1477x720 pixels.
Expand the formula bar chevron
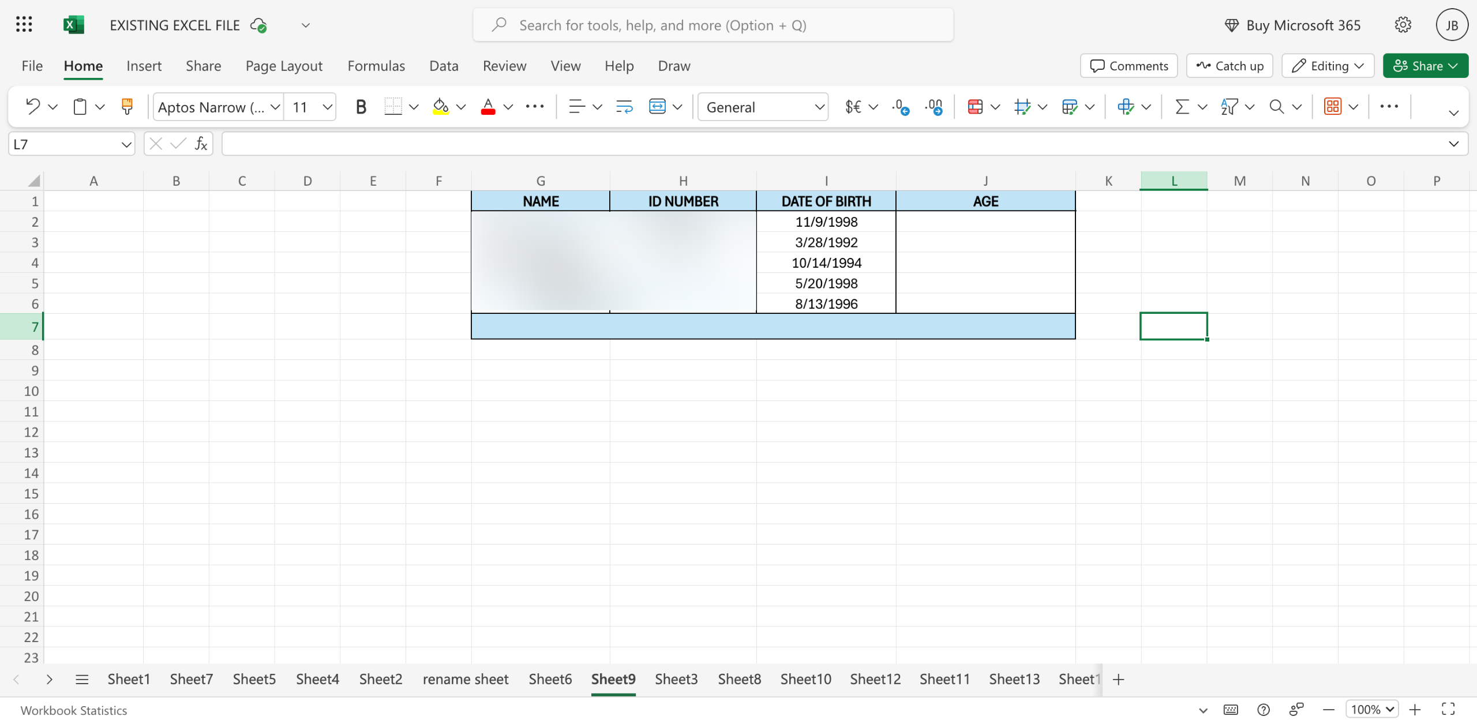click(1453, 144)
